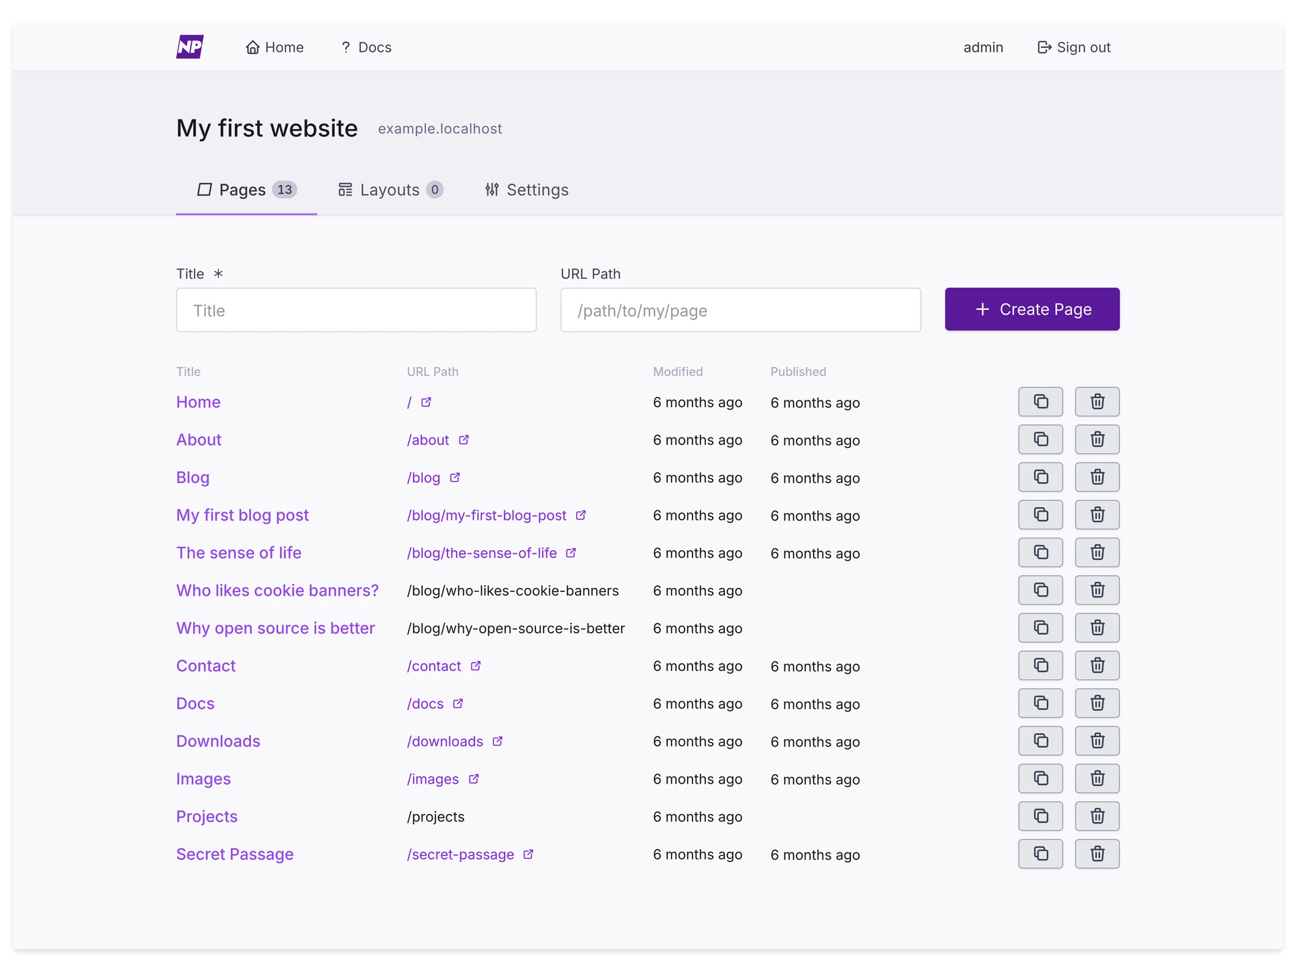
Task: Open the Images page title link
Action: (x=203, y=779)
